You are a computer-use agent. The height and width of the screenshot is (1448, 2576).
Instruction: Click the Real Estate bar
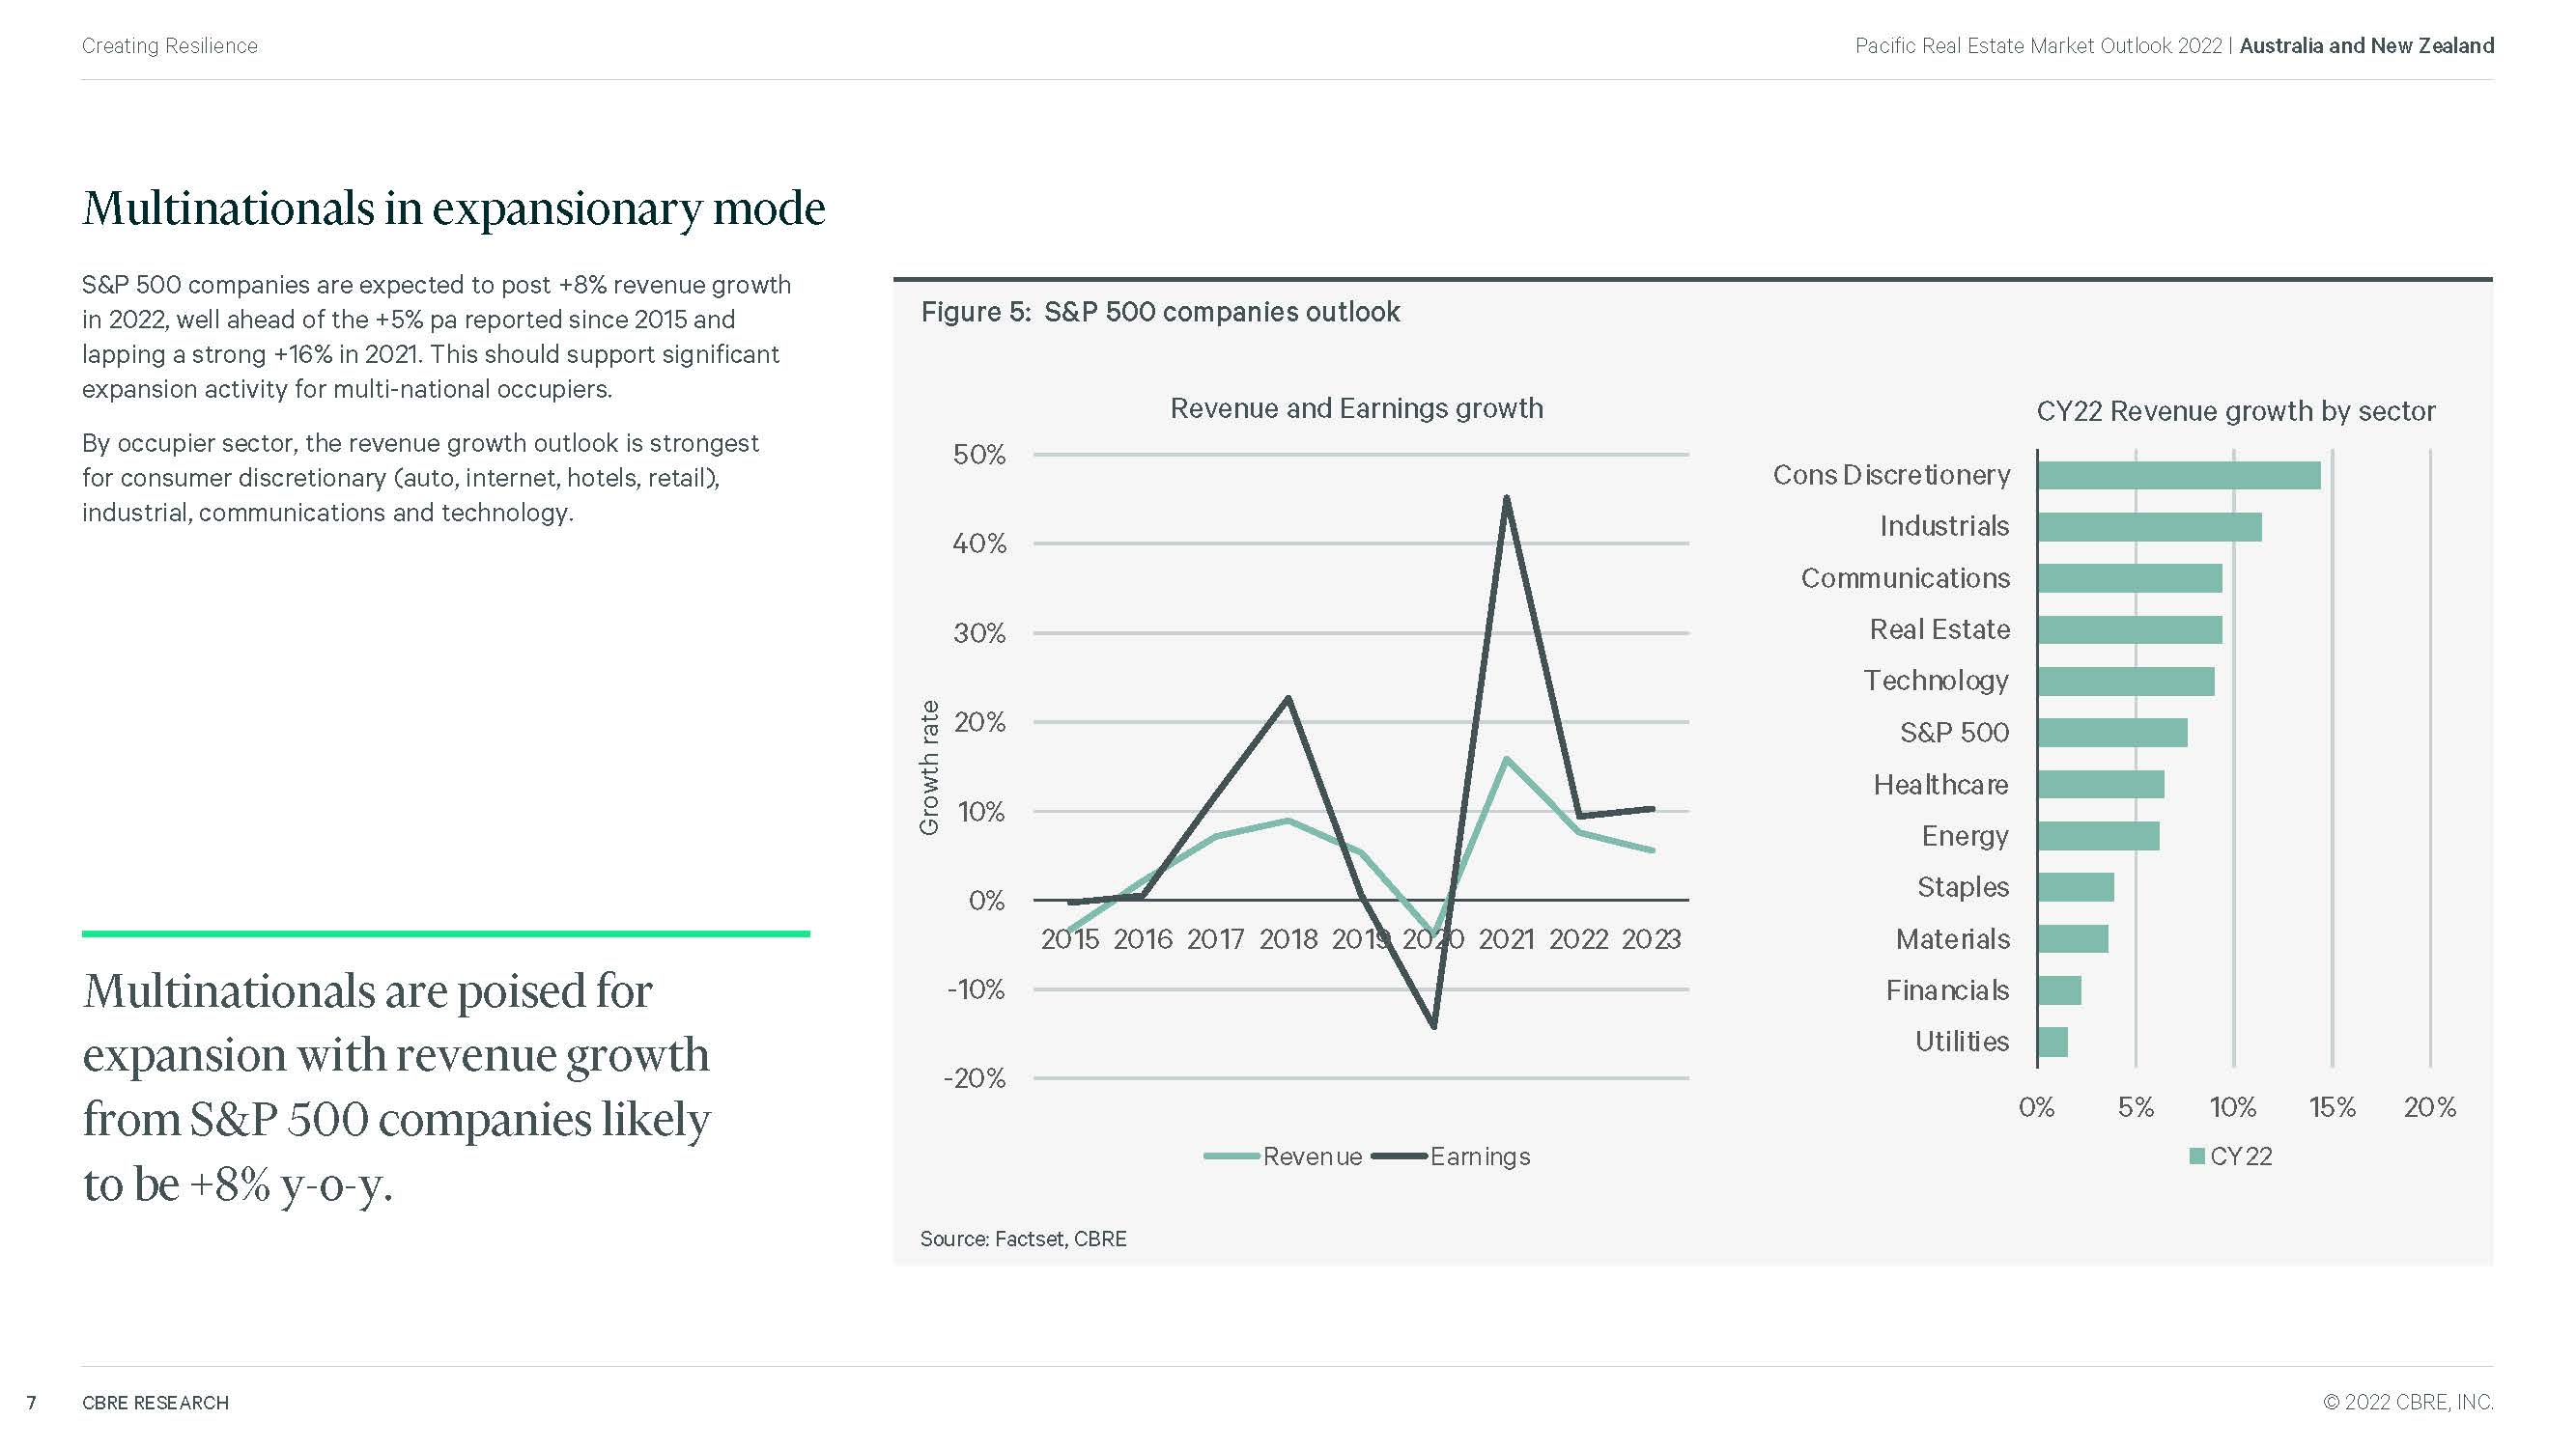[x=2128, y=629]
